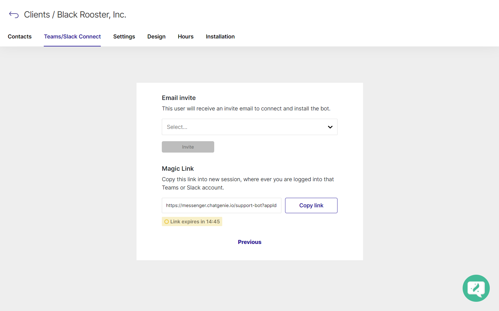Click 'This user will receive an invite' text
This screenshot has height=311, width=499.
[246, 109]
